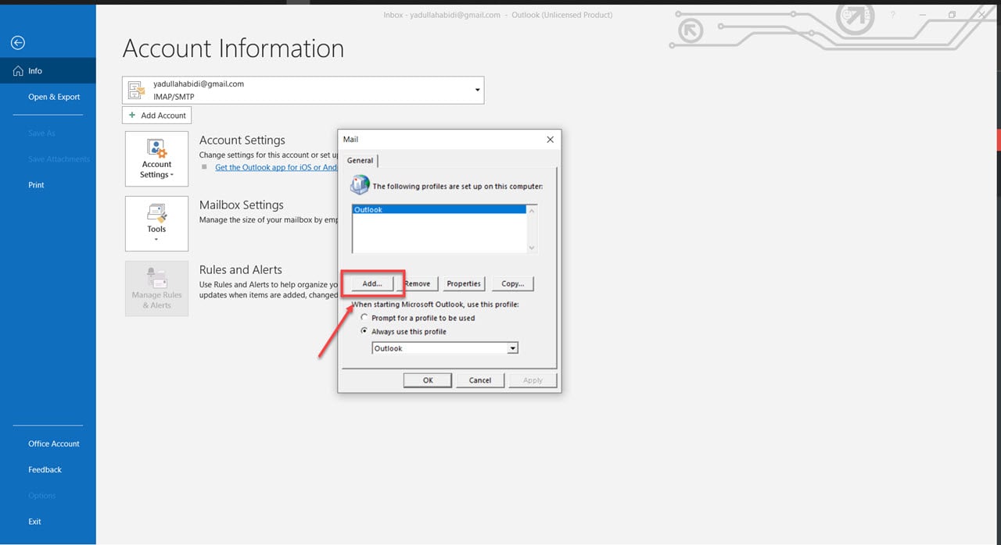This screenshot has height=545, width=1001.
Task: Remove the selected profile
Action: pos(418,283)
